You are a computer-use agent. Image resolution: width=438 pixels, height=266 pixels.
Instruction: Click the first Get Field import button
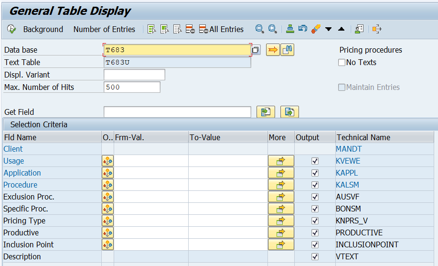point(266,112)
